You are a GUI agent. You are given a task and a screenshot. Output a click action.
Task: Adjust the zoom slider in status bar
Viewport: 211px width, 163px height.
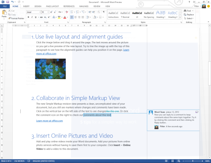[x=193, y=161]
